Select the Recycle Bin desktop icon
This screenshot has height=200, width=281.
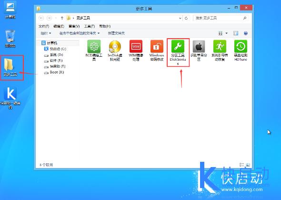(10, 38)
